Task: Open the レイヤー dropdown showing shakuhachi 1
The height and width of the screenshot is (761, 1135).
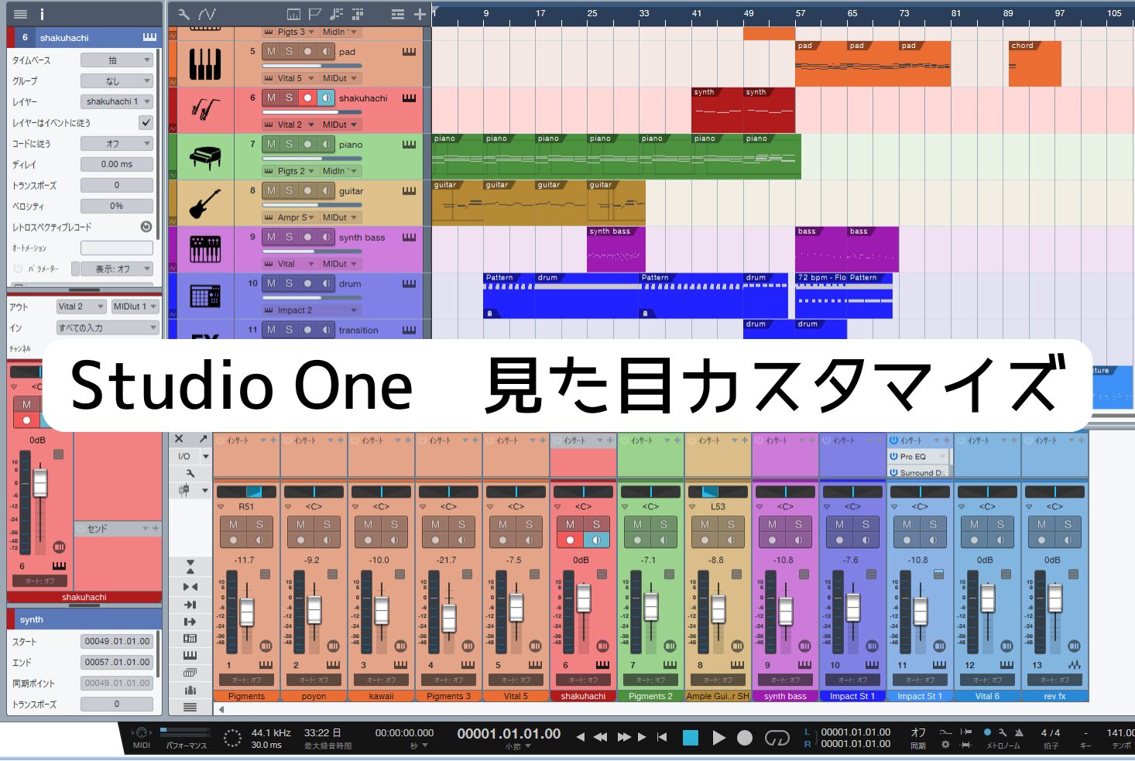Action: 117,101
